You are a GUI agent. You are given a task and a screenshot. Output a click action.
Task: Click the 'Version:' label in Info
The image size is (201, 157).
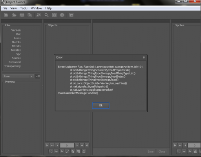(x=16, y=30)
